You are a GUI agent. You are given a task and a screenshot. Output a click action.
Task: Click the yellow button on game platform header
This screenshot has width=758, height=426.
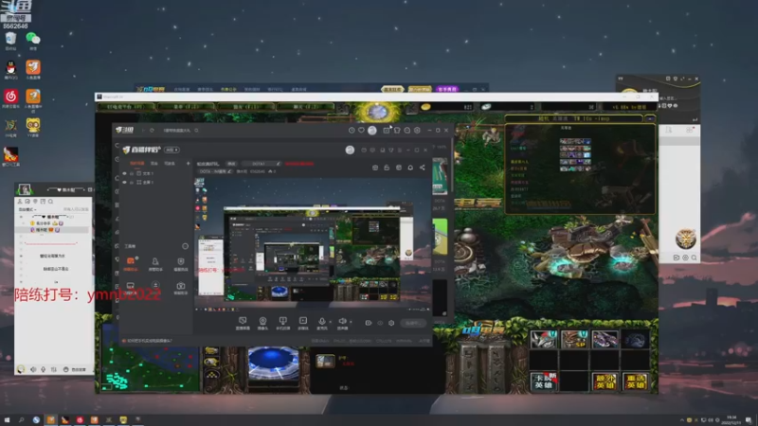420,89
